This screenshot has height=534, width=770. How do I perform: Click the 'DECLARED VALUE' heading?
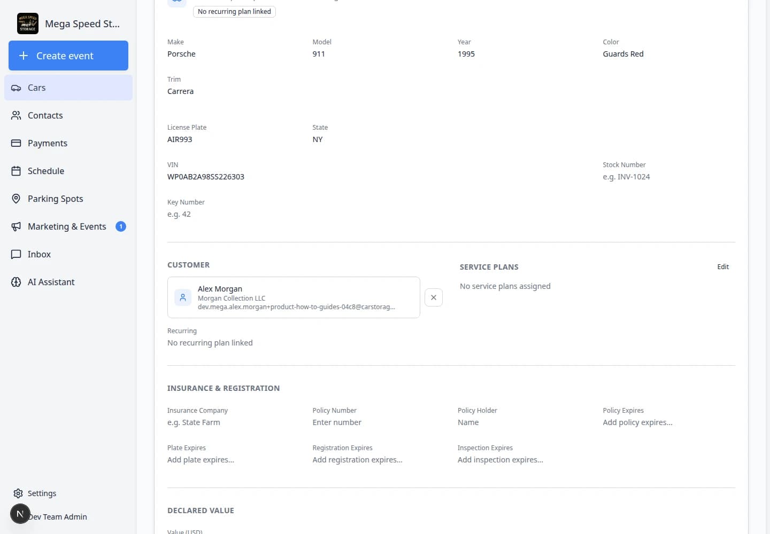tap(201, 511)
